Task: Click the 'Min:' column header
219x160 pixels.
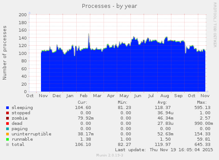Action: click(x=122, y=102)
